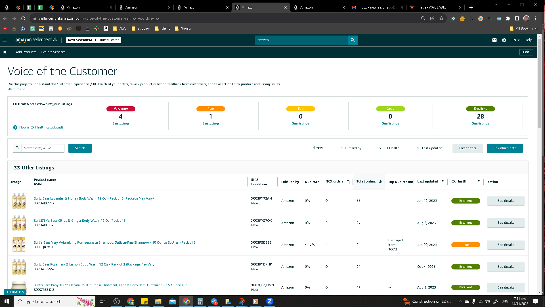Click the share page icon in address bar
Viewport: 545px width, 307px height.
coord(432,18)
